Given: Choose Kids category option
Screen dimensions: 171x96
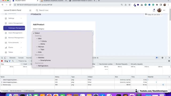Looking at the screenshot, I should 62,52.
